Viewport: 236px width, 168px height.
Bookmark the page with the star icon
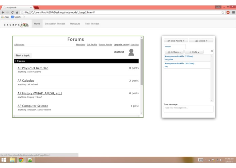point(223,13)
